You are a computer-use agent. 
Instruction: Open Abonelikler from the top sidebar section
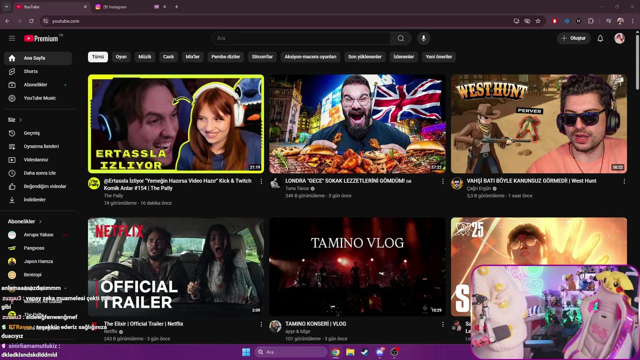[38, 85]
